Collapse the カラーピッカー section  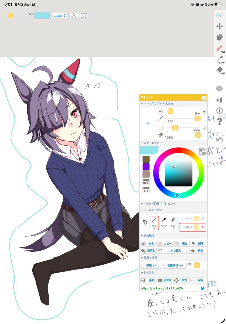click(x=173, y=143)
